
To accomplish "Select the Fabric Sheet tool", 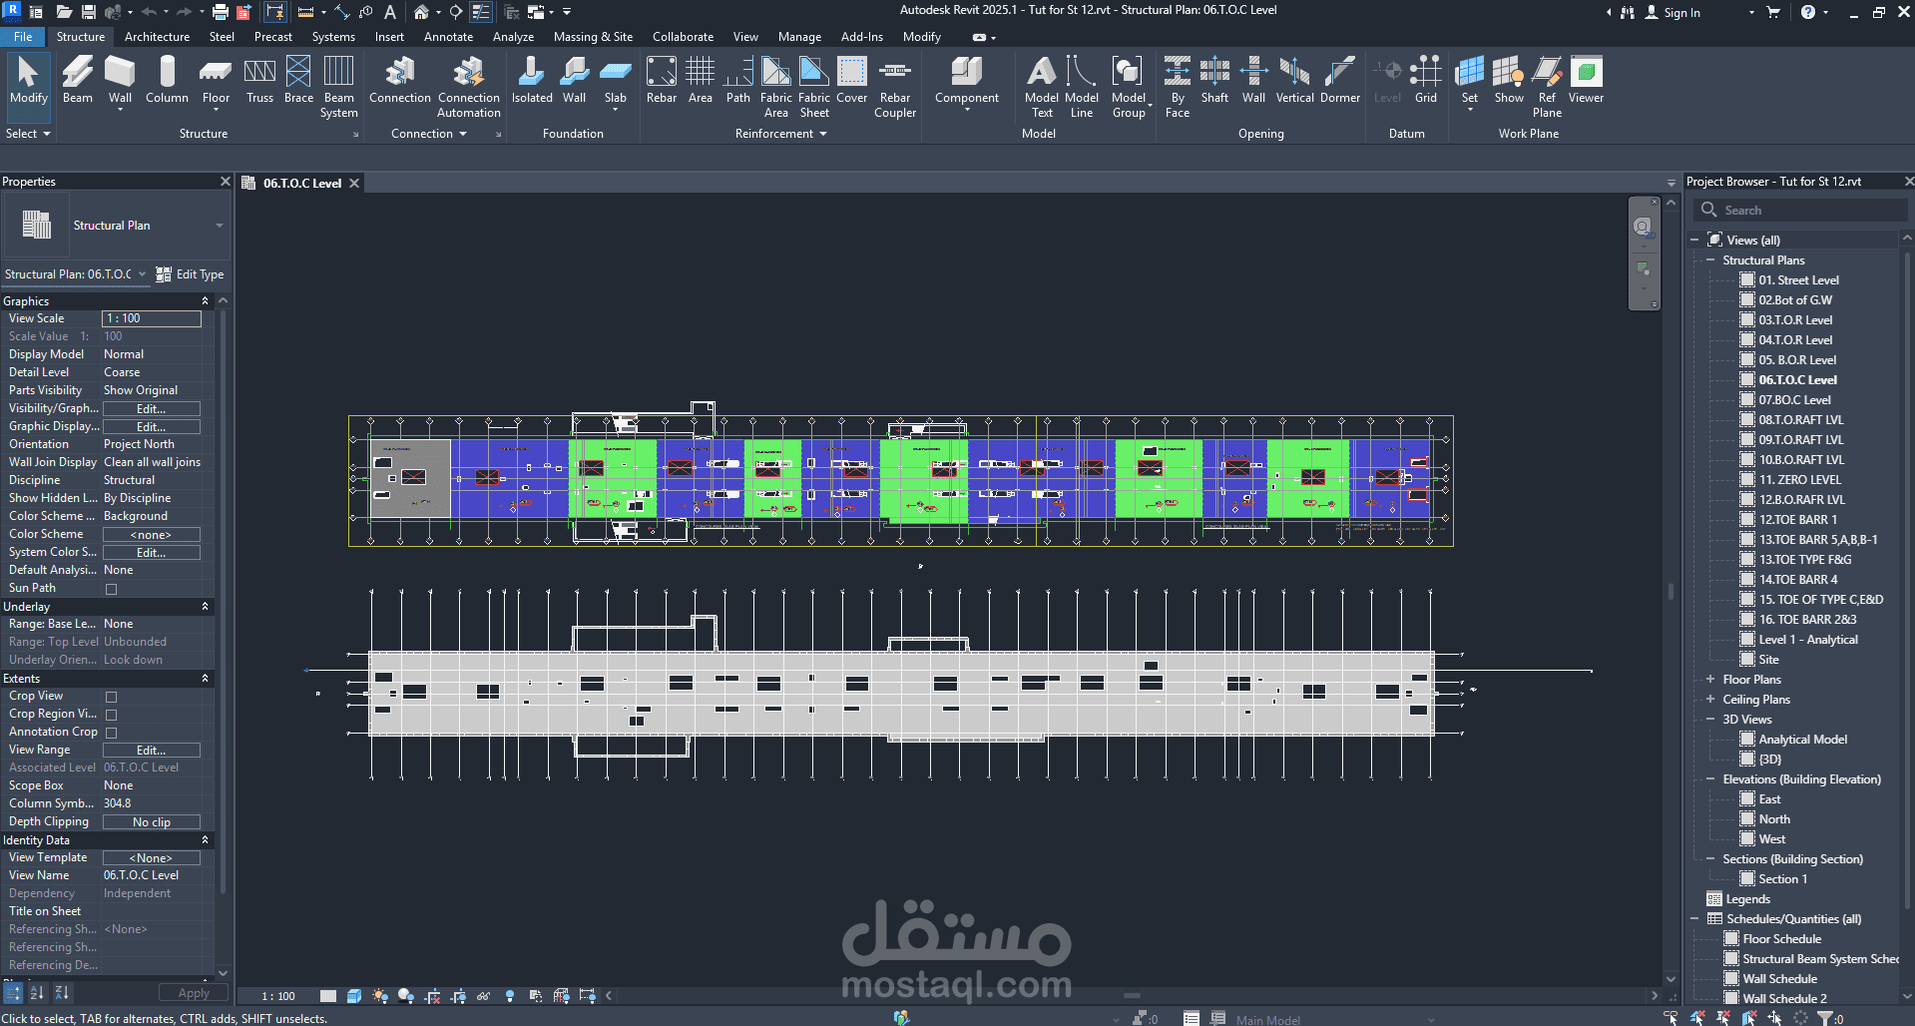I will 814,87.
